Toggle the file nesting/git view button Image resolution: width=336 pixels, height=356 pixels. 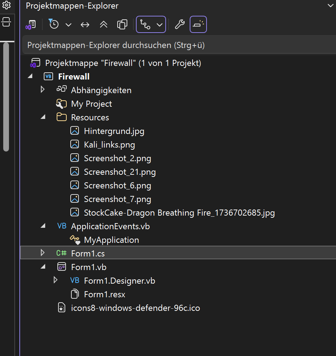145,24
